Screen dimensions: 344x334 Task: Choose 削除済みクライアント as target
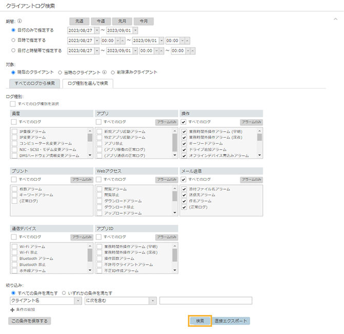tap(113, 72)
